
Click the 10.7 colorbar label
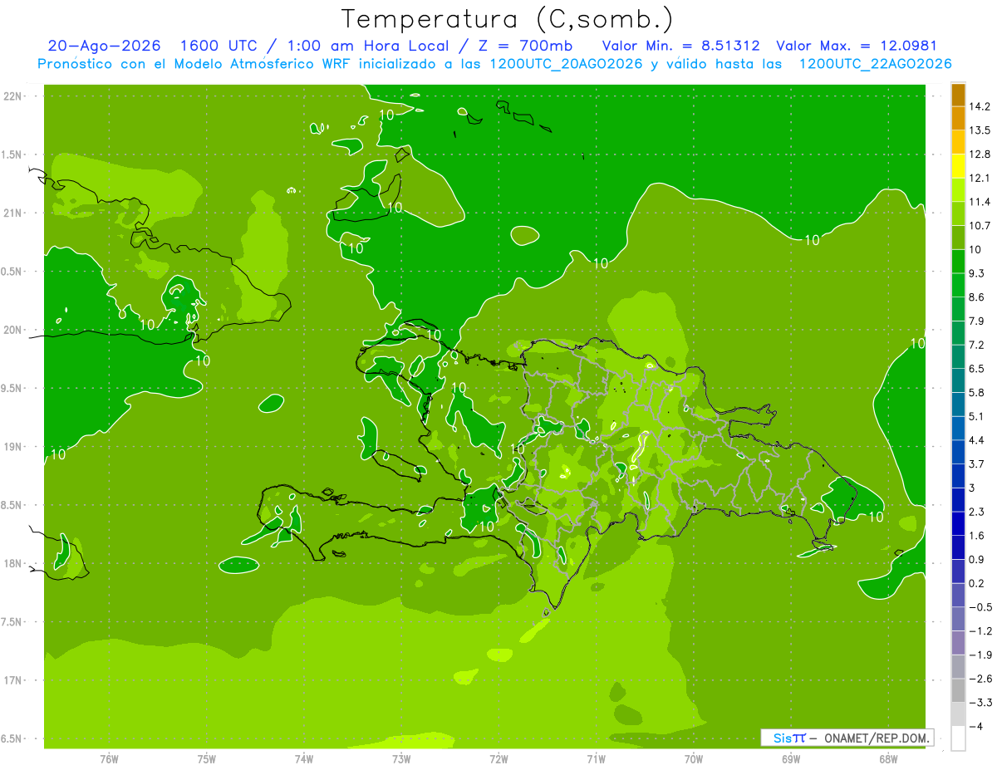[980, 226]
